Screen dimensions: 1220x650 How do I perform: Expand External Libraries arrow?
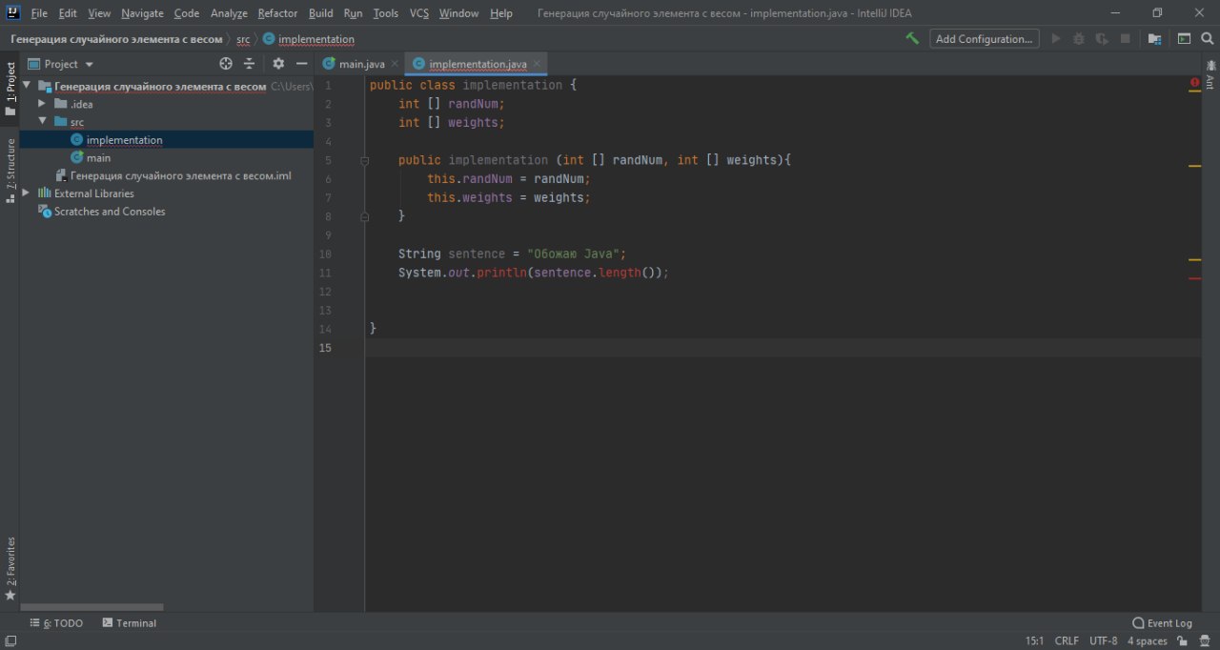tap(27, 193)
